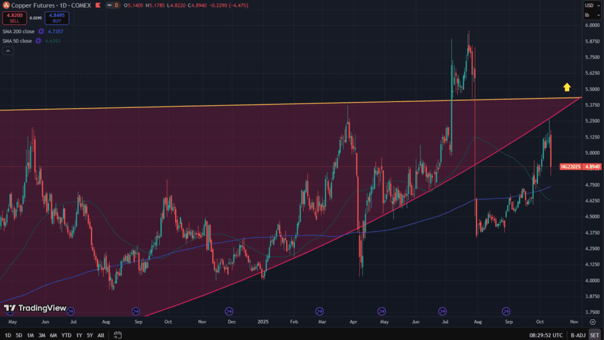The width and height of the screenshot is (604, 340).
Task: Toggle the SET settlement price option
Action: click(x=593, y=335)
